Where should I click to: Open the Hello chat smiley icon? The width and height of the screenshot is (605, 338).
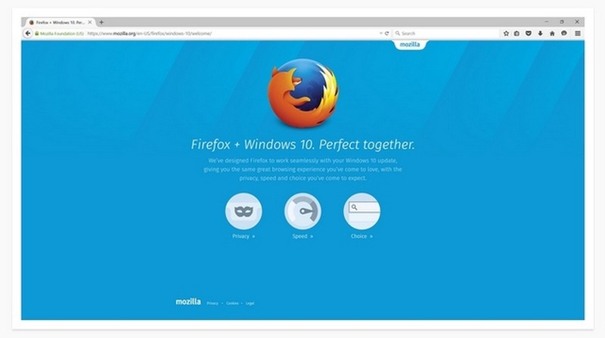pyautogui.click(x=564, y=33)
